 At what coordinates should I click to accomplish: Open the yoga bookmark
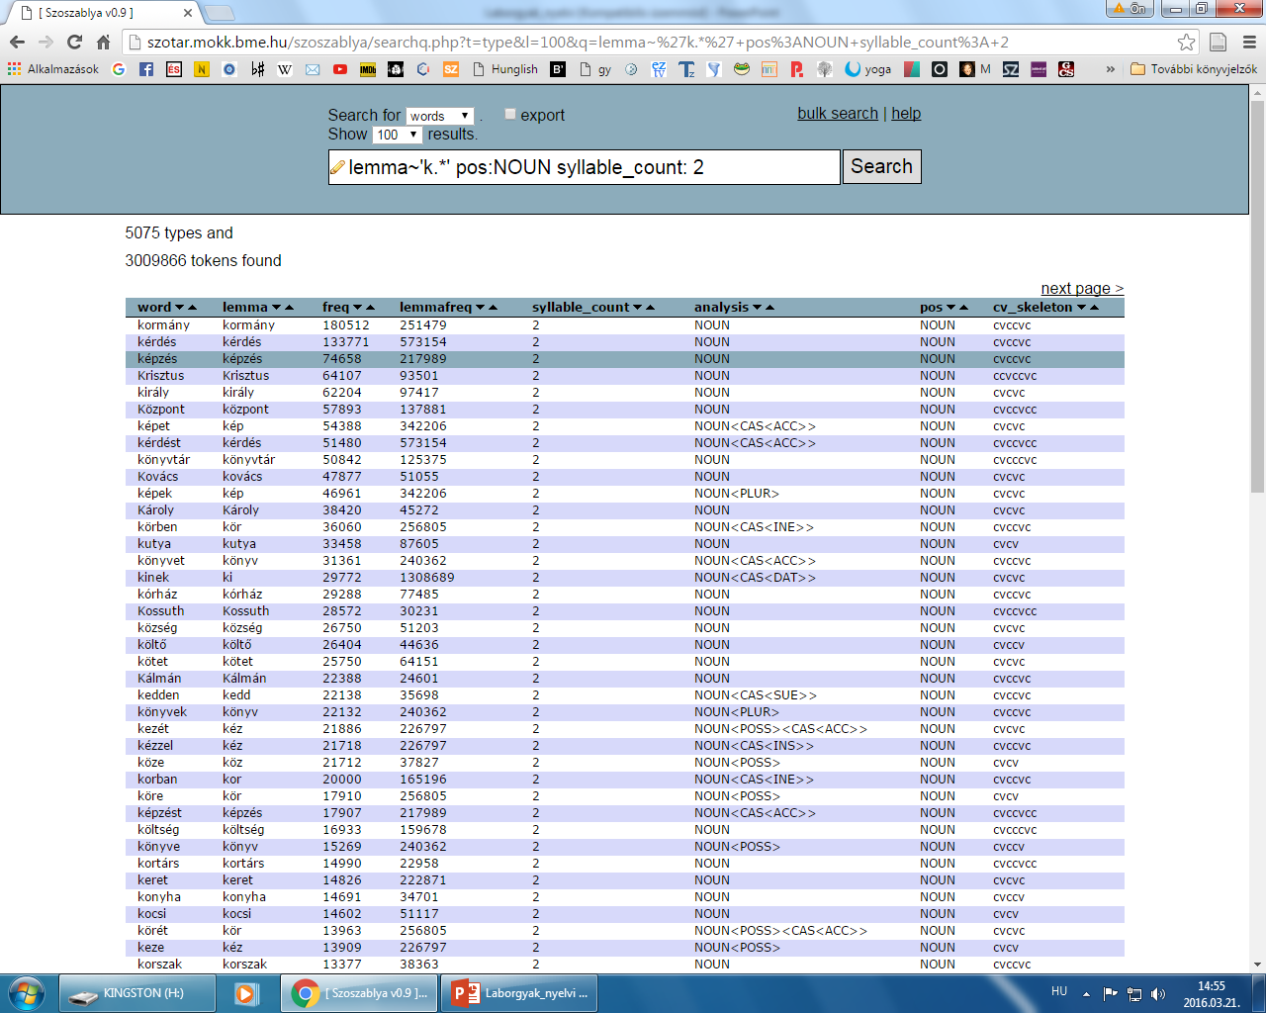pyautogui.click(x=868, y=69)
